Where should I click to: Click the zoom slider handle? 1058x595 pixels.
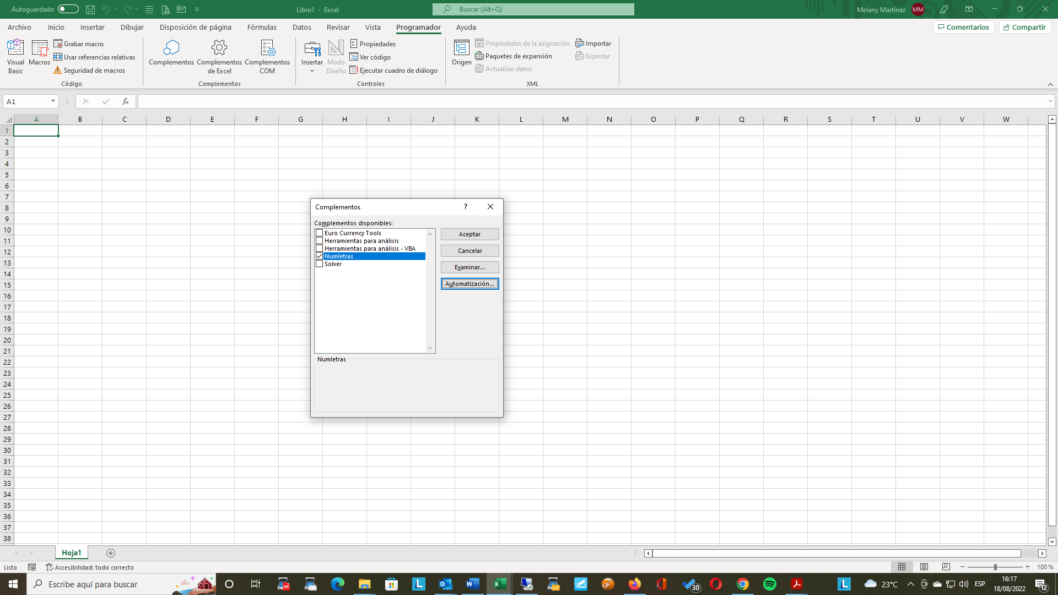(995, 567)
